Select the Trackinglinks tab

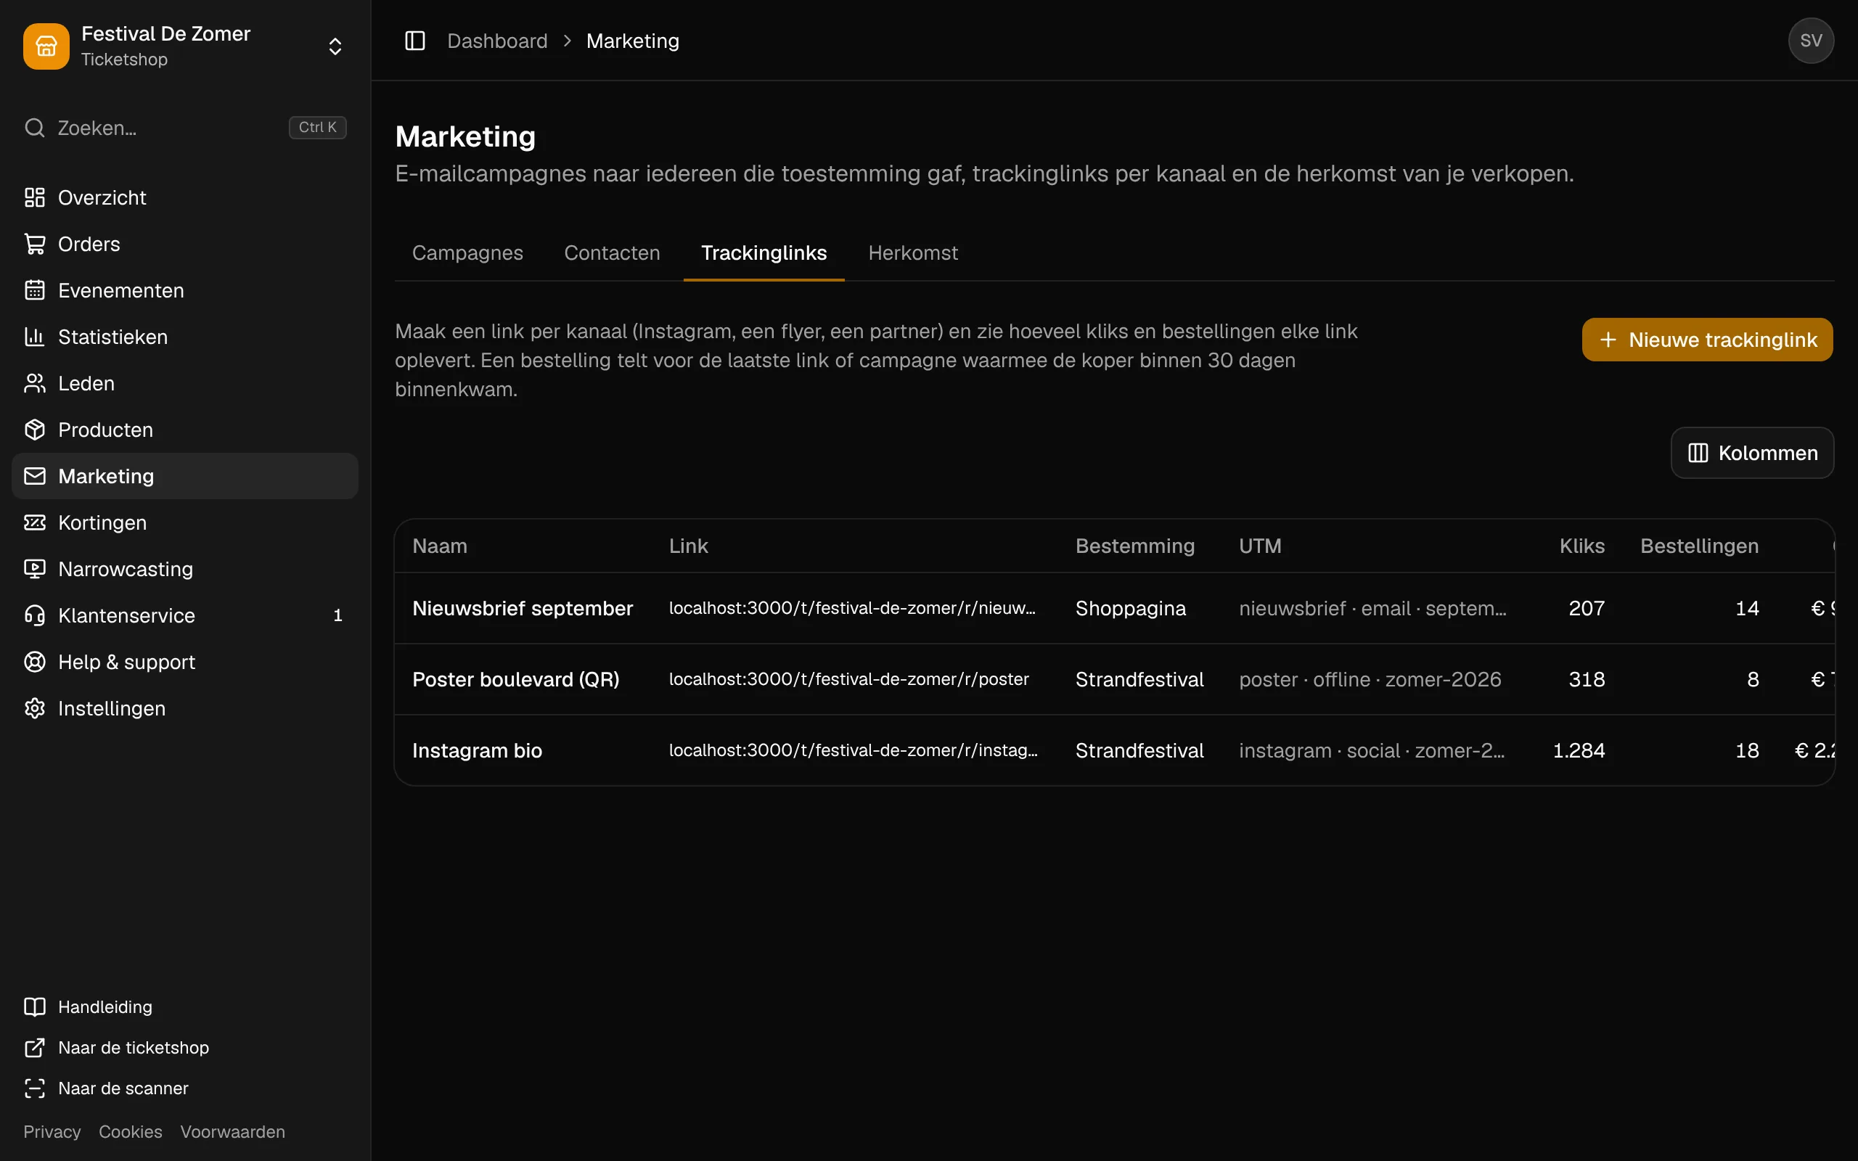point(764,253)
